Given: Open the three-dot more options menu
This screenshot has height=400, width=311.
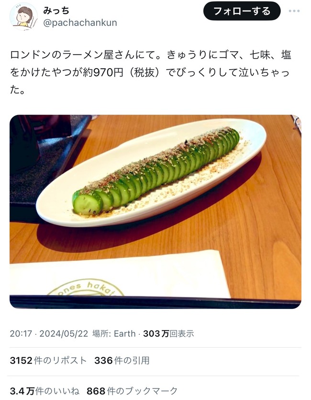Looking at the screenshot, I should (x=294, y=11).
